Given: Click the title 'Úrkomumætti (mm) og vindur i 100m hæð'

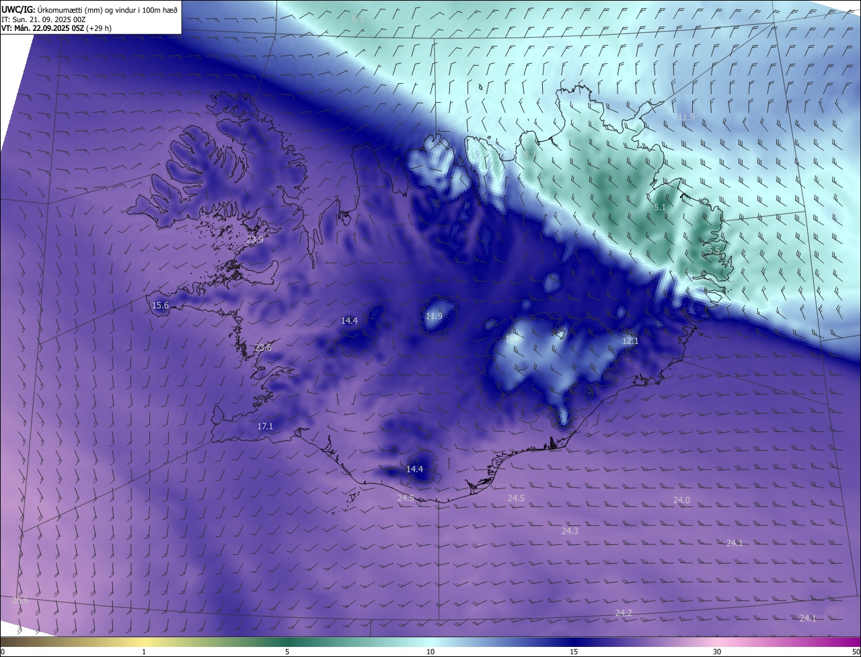Looking at the screenshot, I should [x=108, y=9].
